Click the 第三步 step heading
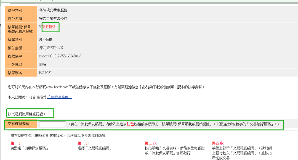 click(x=151, y=143)
